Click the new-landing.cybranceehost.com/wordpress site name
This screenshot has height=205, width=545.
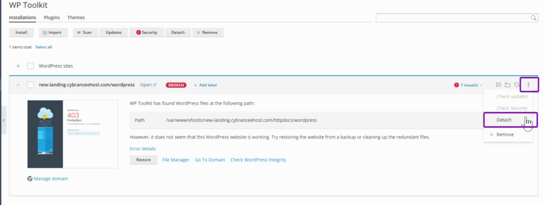pyautogui.click(x=87, y=85)
